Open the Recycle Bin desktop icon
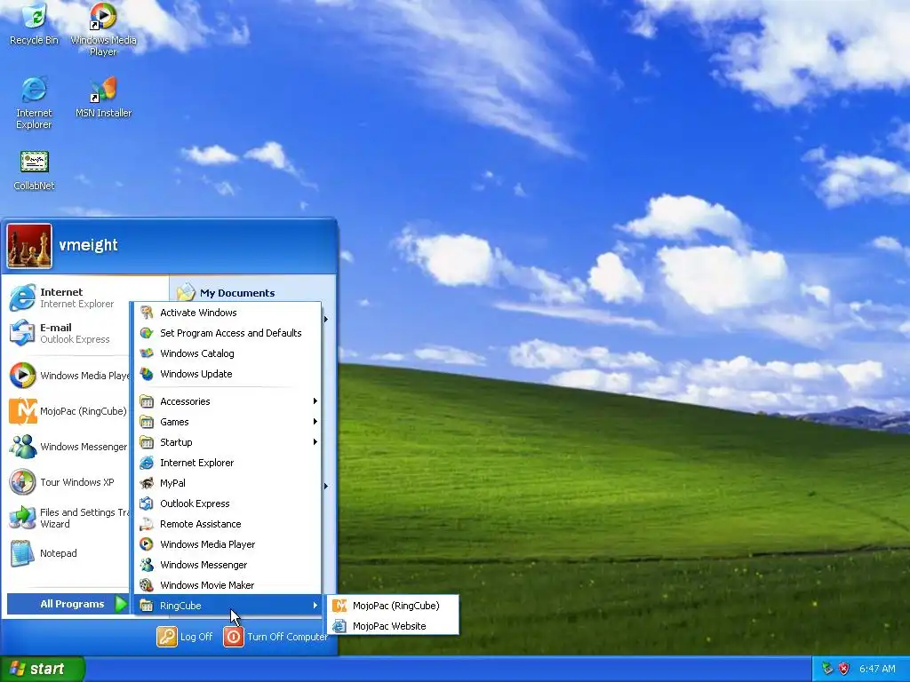This screenshot has height=682, width=910. [35, 24]
